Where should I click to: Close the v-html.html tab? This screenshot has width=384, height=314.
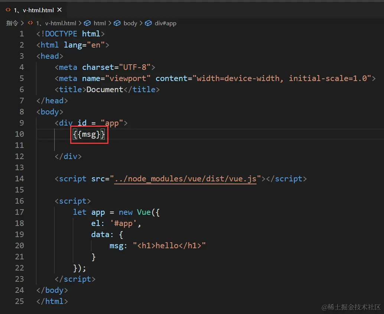pyautogui.click(x=59, y=10)
